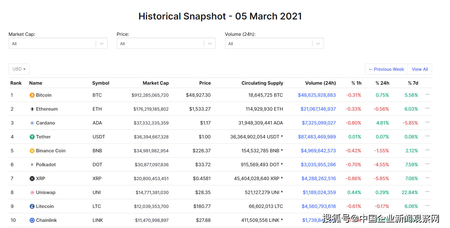Sort table by % 1h header
Screen dimensions: 450x228
pyautogui.click(x=356, y=83)
